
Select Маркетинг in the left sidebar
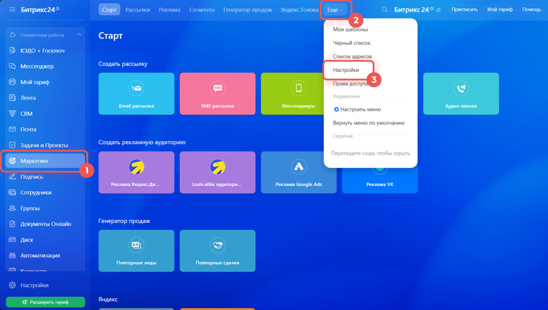45,161
